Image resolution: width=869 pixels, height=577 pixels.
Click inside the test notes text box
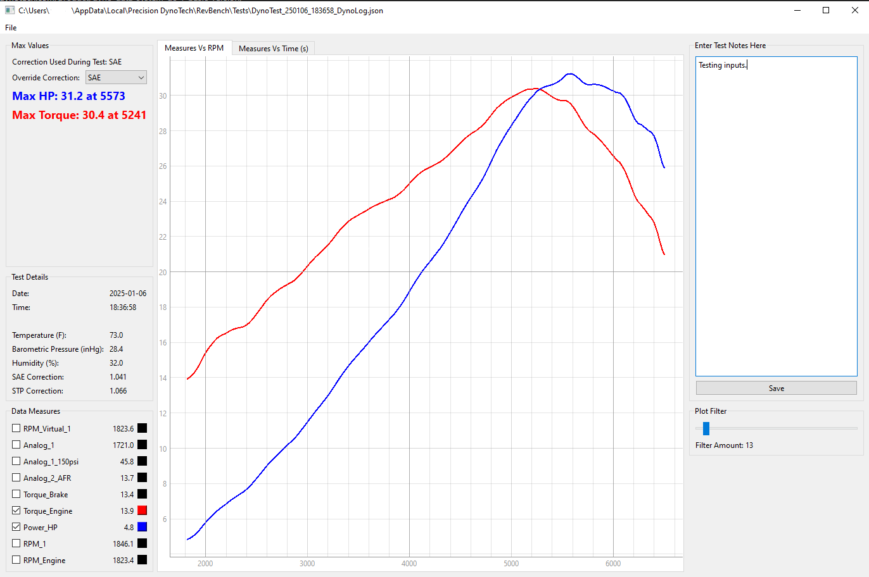coord(777,216)
